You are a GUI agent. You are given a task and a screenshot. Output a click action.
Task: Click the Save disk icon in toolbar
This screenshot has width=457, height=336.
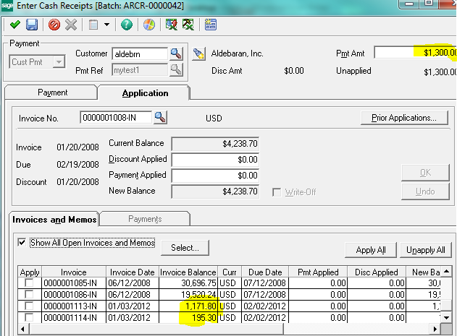tap(32, 25)
